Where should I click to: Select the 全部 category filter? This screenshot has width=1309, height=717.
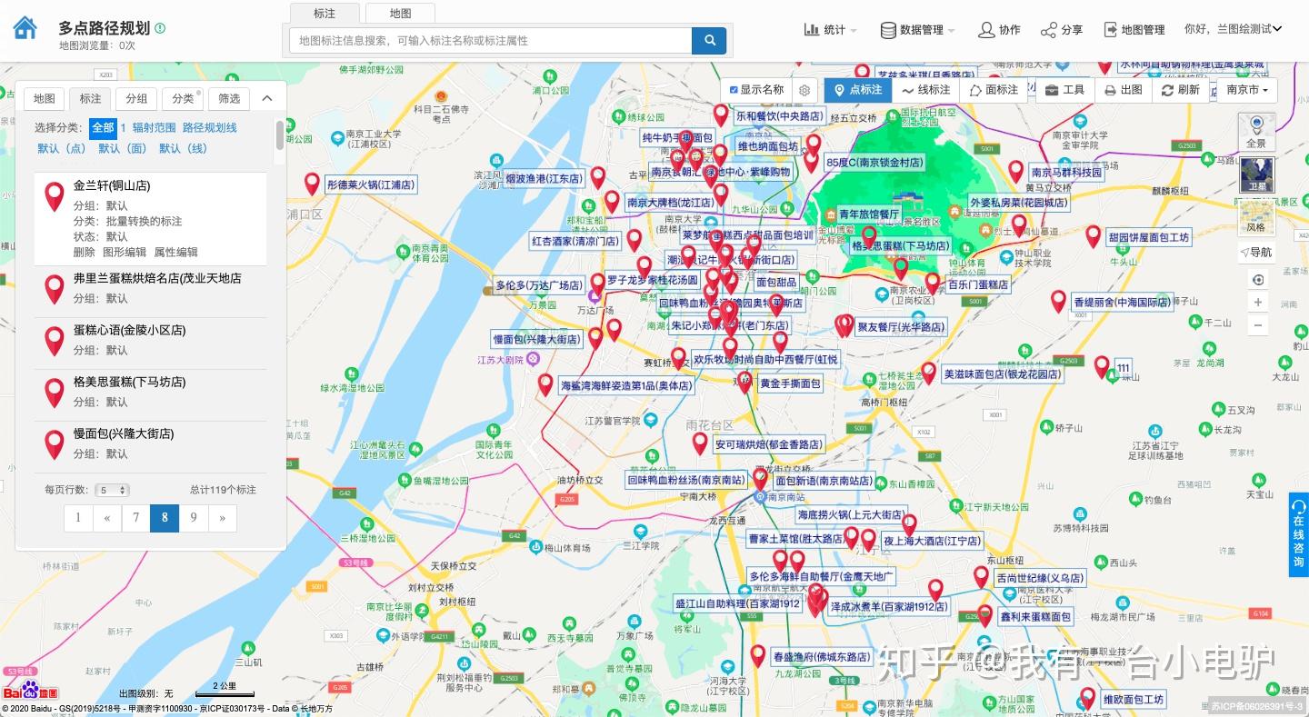coord(103,127)
